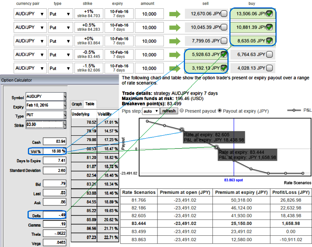Viewport: 312px width, 247px height.
Task: Open the Strike 83.90 dropdown
Action: pos(65,124)
